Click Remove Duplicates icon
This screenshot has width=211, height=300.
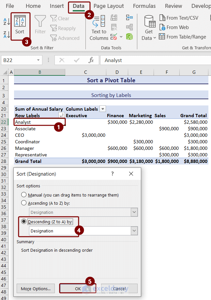pyautogui.click(x=114, y=27)
